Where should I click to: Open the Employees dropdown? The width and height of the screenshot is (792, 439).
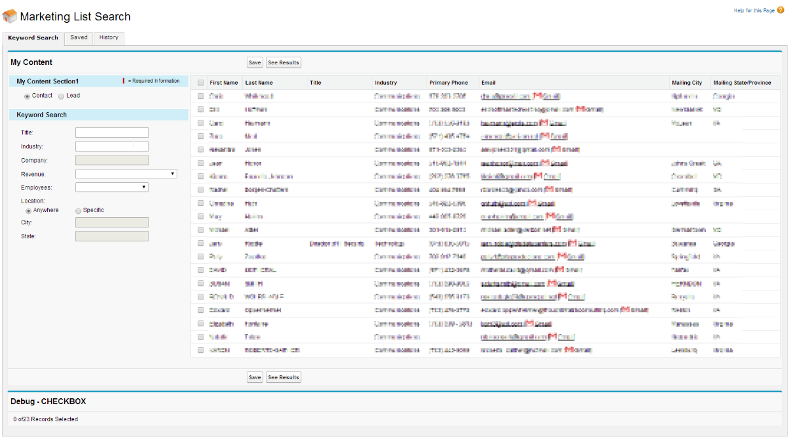coord(112,187)
